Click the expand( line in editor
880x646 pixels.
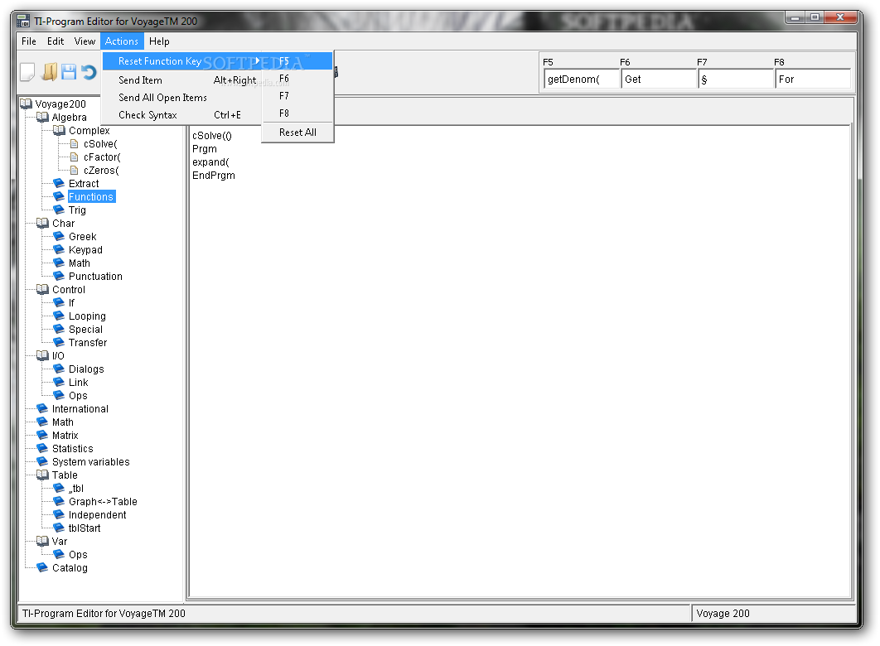(x=210, y=162)
